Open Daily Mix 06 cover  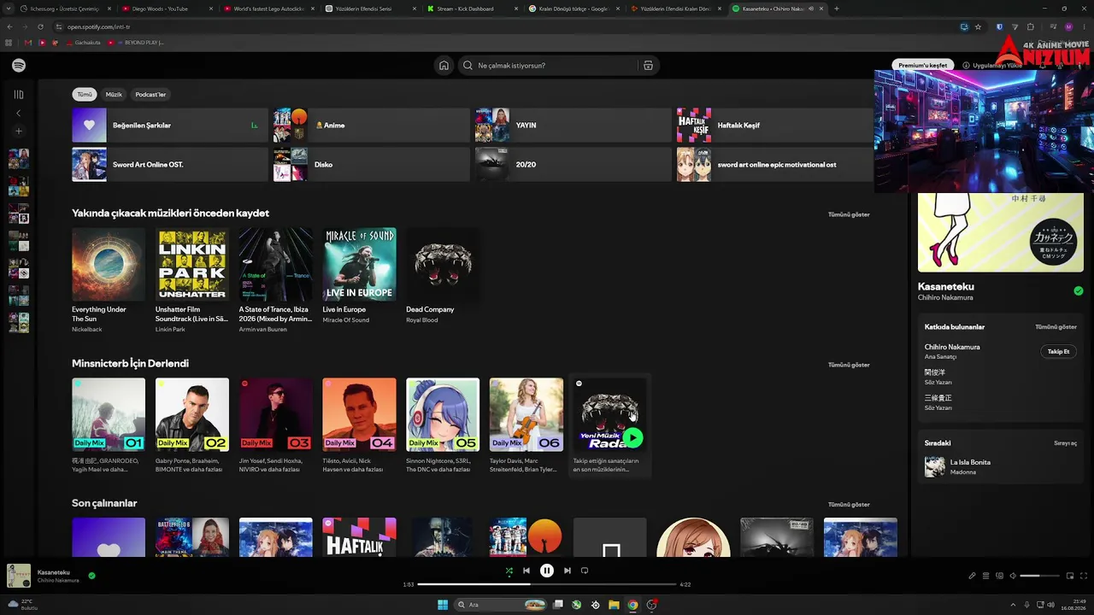pyautogui.click(x=526, y=415)
